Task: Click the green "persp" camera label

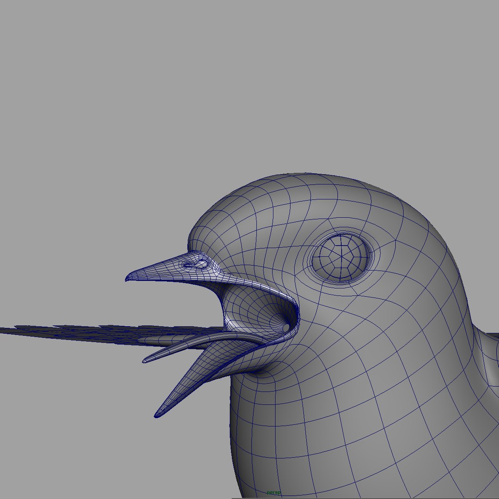Action: [x=274, y=493]
